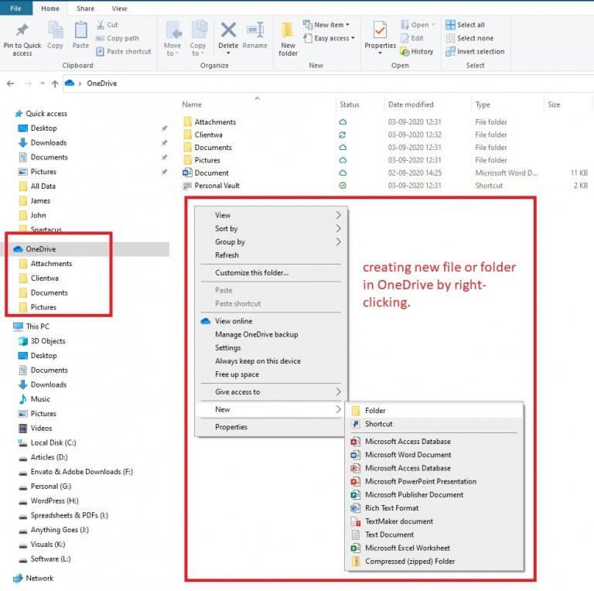Click the New folder ribbon icon
This screenshot has height=591, width=594.
coord(288,30)
